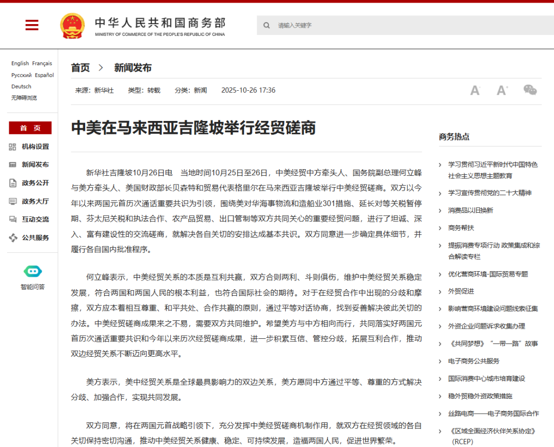Go to the 首页 breadcrumb link
This screenshot has width=554, height=447.
click(x=80, y=67)
